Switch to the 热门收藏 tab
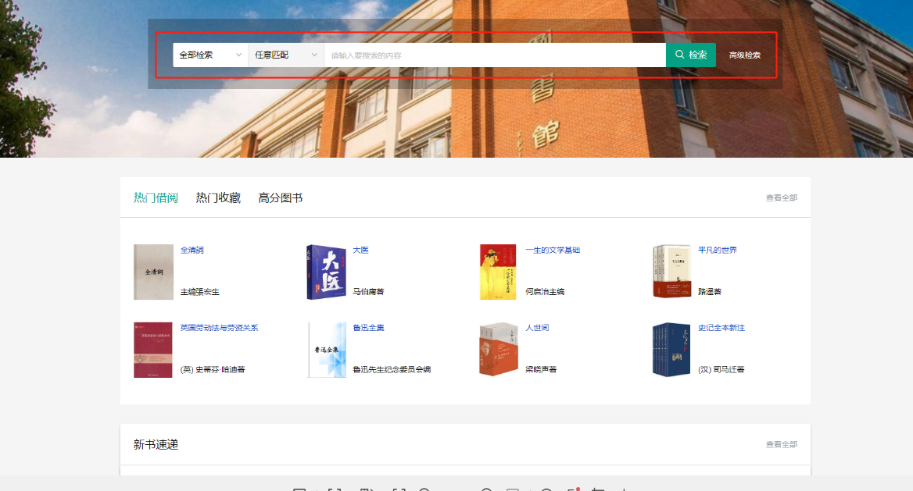Viewport: 913px width, 491px height. pos(218,198)
